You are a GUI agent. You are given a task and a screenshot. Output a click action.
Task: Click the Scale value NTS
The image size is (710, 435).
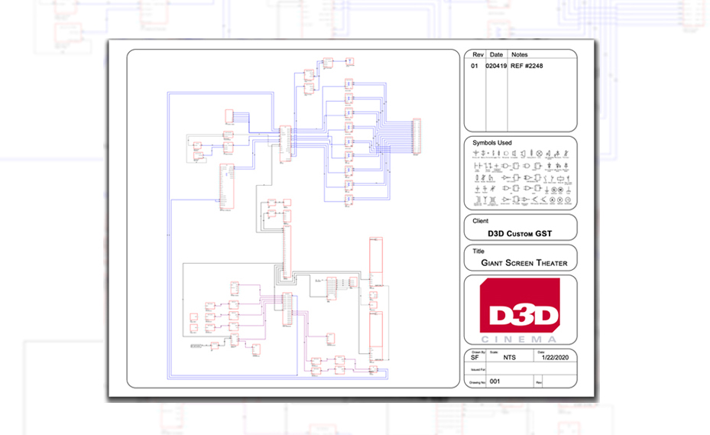509,357
